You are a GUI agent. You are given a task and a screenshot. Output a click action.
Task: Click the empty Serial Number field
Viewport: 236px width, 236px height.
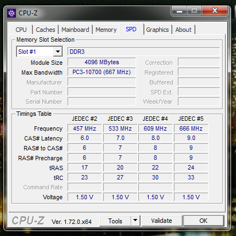102,102
